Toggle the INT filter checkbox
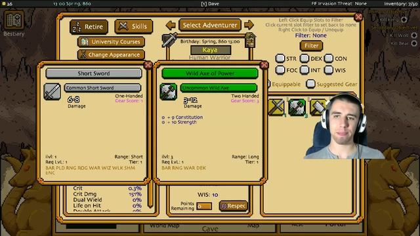The height and width of the screenshot is (236, 420). click(304, 70)
